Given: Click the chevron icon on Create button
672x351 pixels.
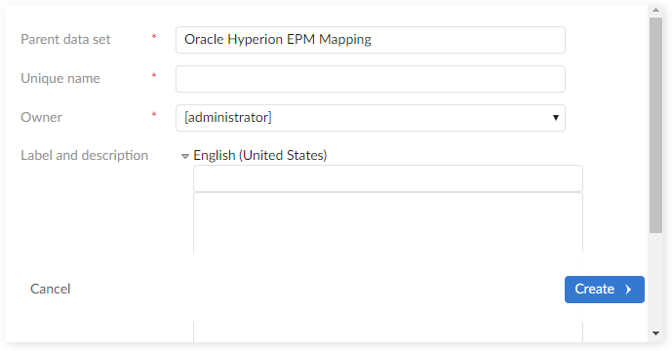Looking at the screenshot, I should click(x=628, y=290).
